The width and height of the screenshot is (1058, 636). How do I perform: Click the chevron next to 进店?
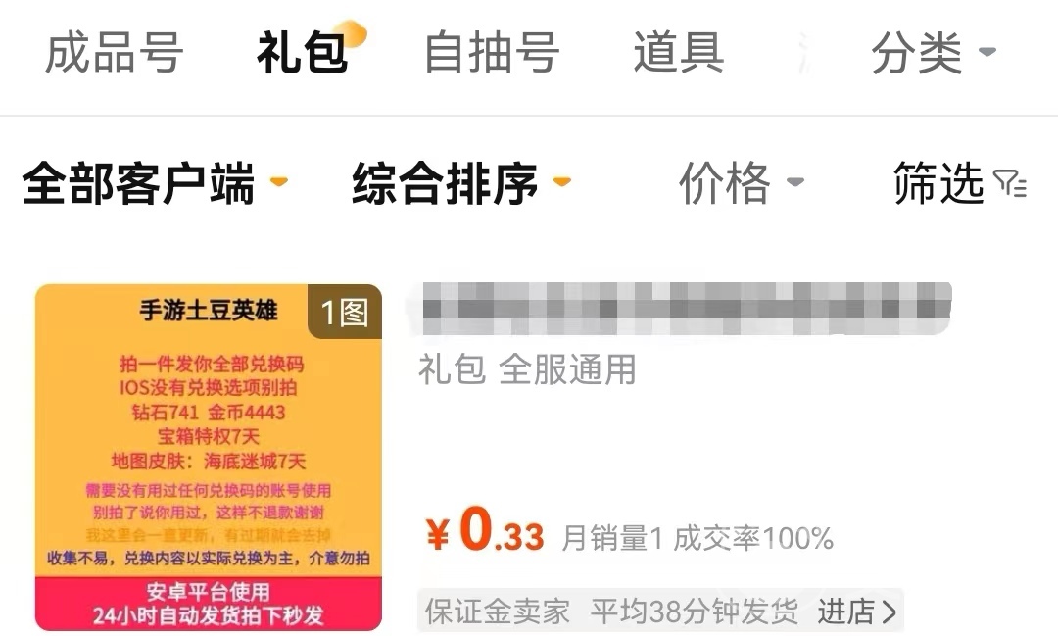click(890, 612)
